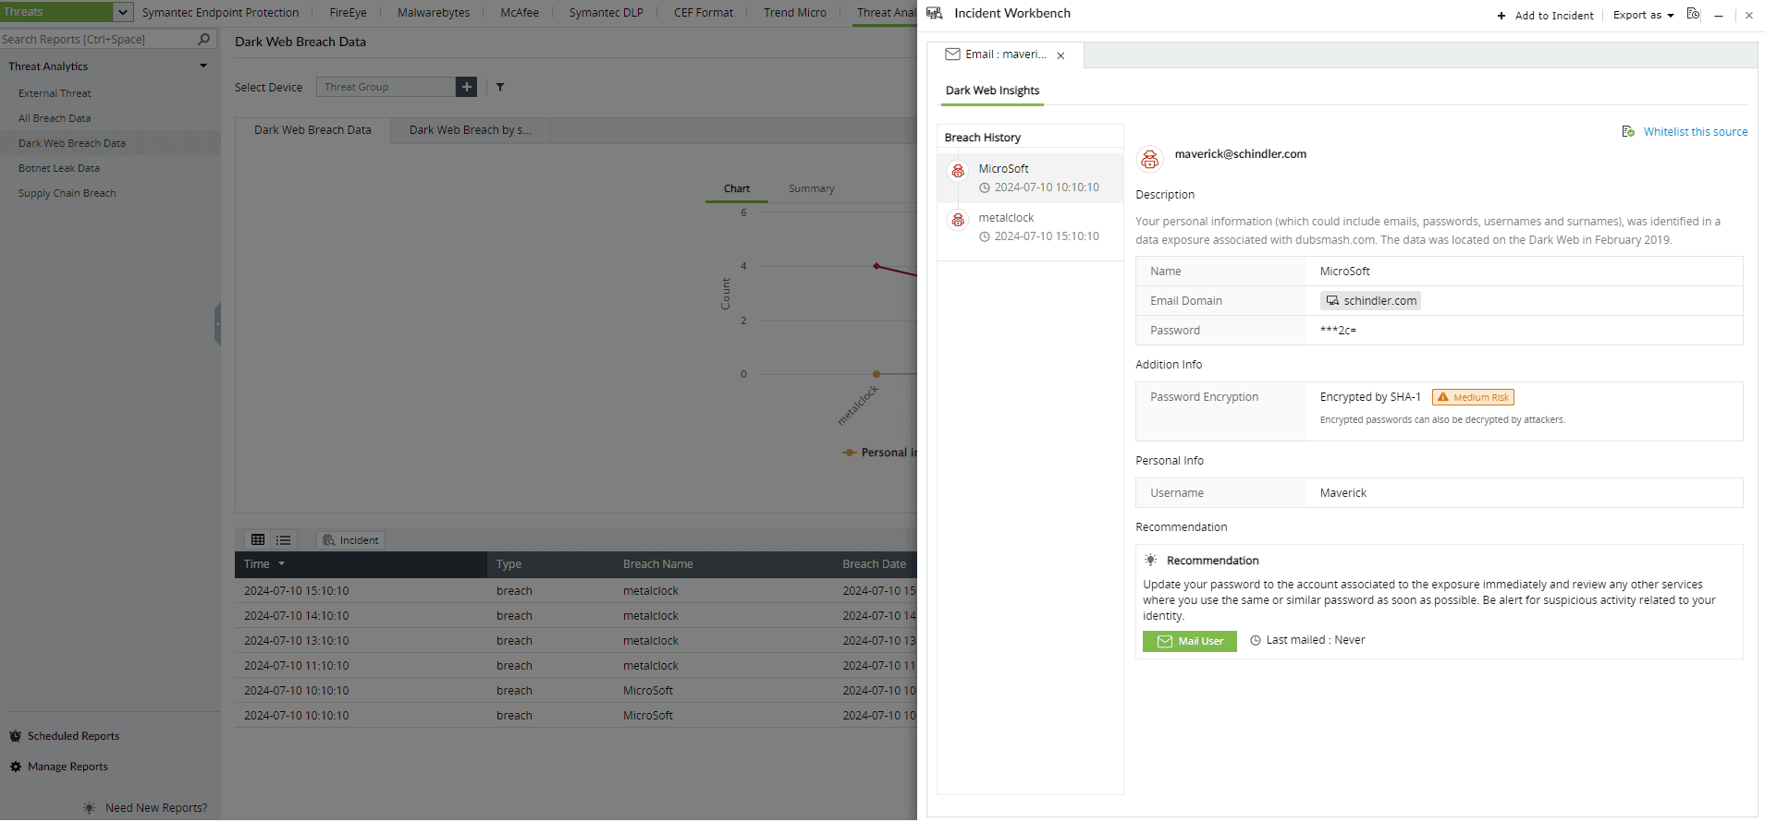Open the Export as dropdown

pyautogui.click(x=1643, y=15)
